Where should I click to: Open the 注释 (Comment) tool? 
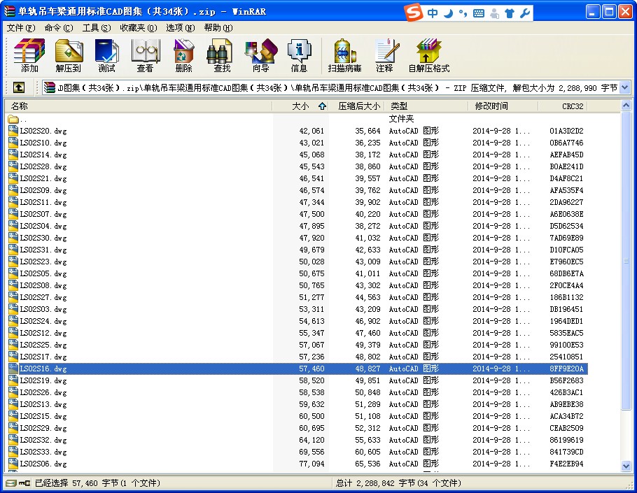[384, 56]
